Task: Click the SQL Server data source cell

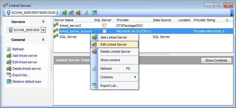Action: tap(161, 37)
